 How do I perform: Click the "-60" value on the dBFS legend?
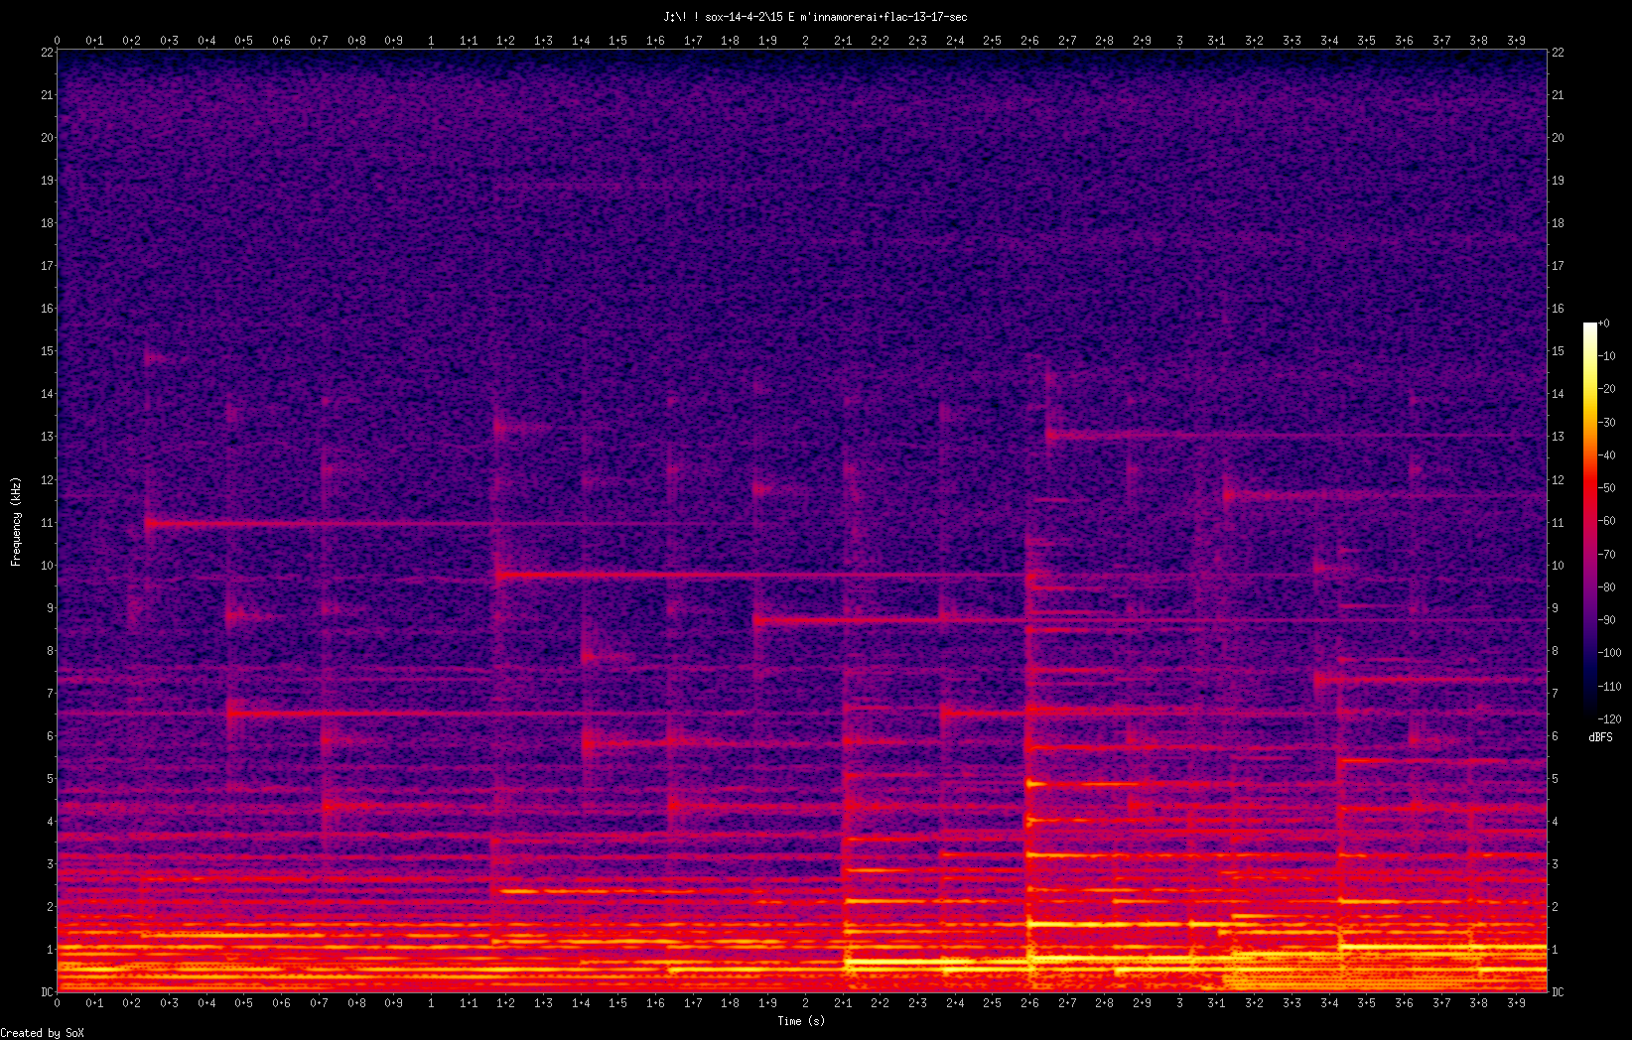point(1607,521)
